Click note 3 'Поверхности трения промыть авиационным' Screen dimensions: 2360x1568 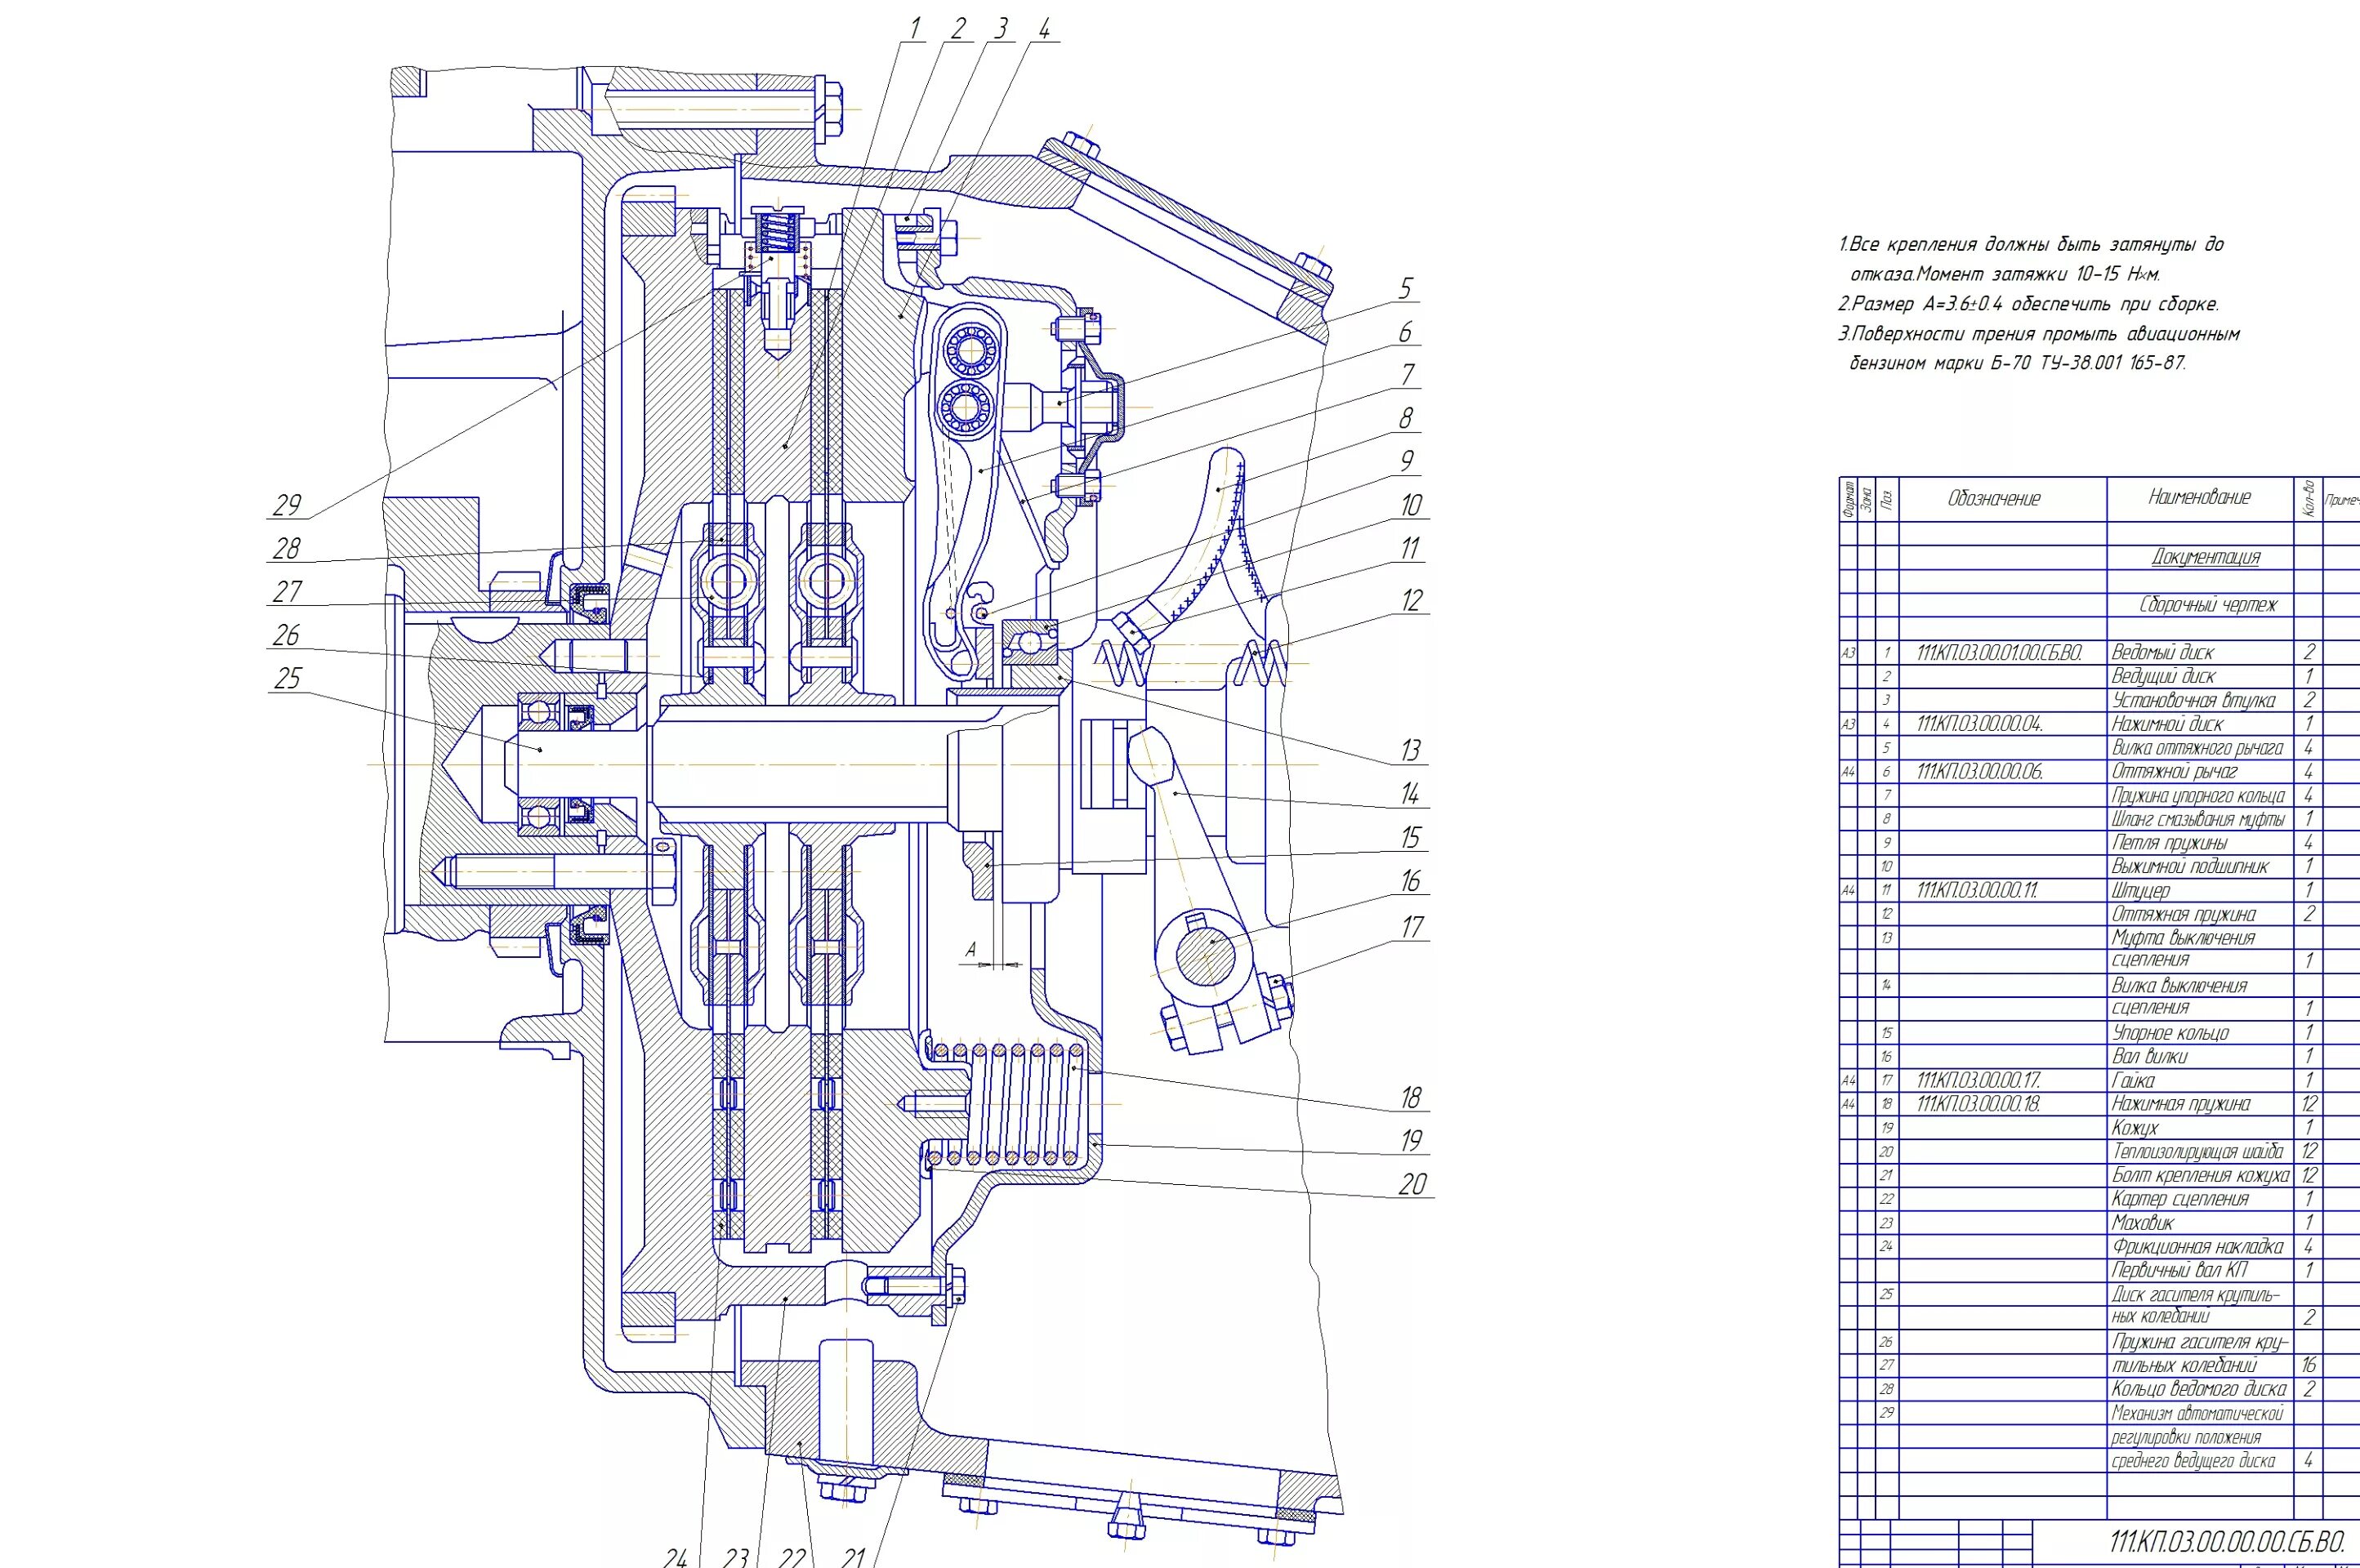(x=2044, y=334)
